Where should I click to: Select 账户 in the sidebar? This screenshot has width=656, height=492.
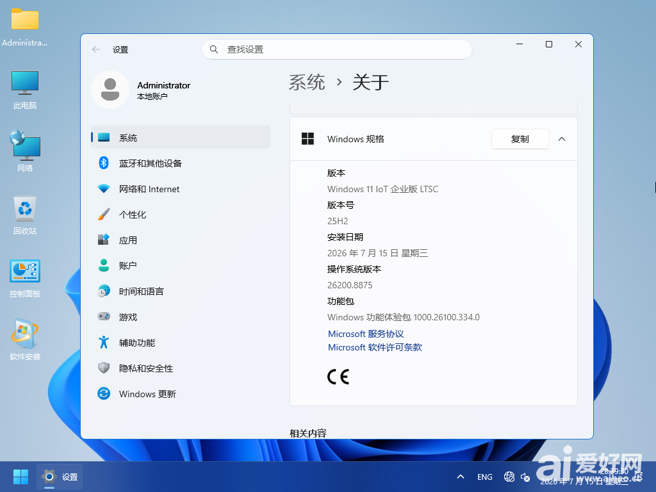(x=180, y=265)
